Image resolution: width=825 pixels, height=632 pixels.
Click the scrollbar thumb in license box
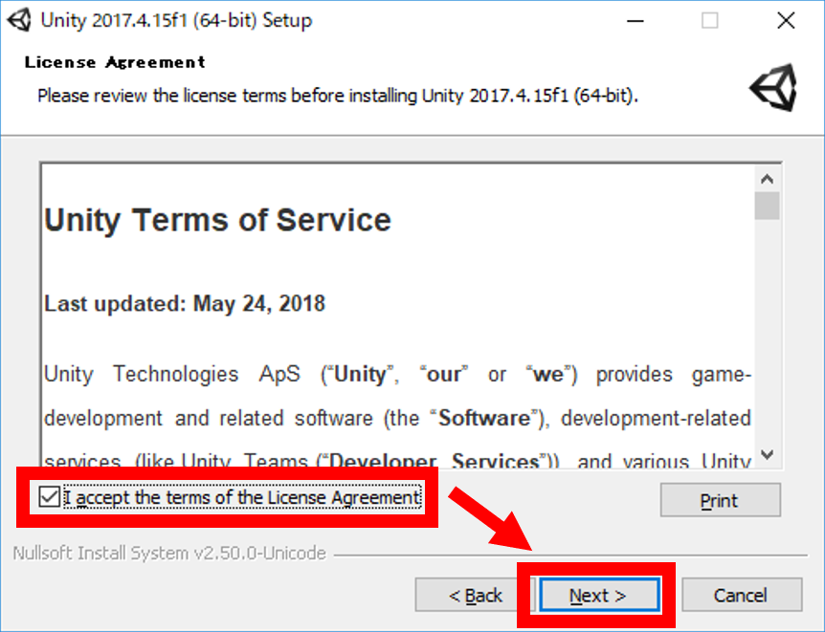click(x=767, y=206)
